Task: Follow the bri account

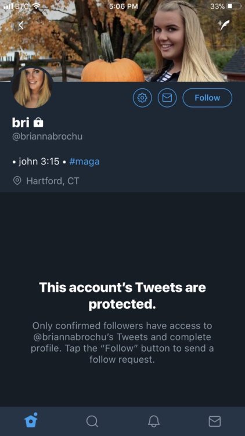Action: 207,98
